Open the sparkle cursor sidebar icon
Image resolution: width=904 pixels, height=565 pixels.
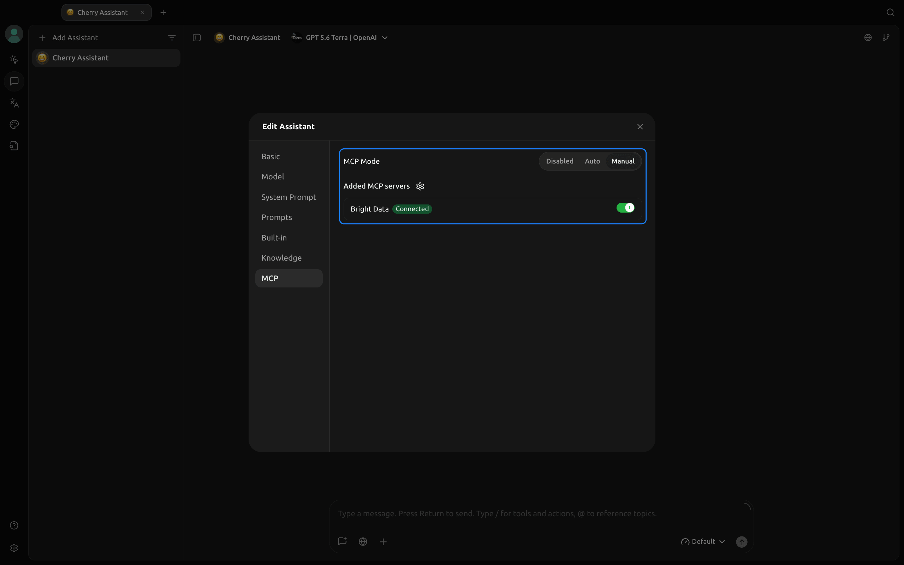tap(14, 60)
